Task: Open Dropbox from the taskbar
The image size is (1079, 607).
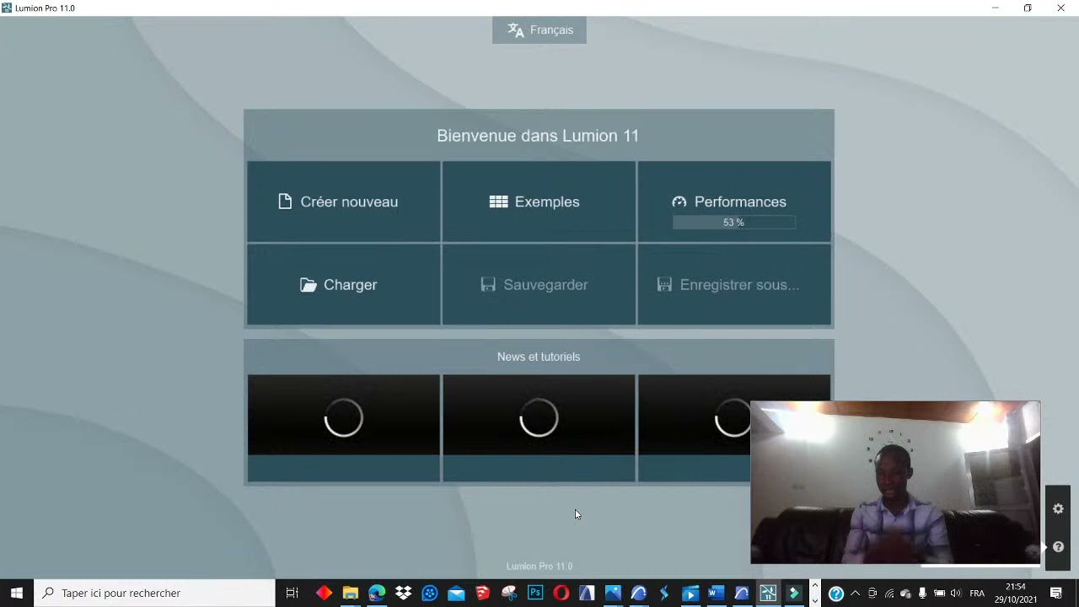Action: coord(403,594)
